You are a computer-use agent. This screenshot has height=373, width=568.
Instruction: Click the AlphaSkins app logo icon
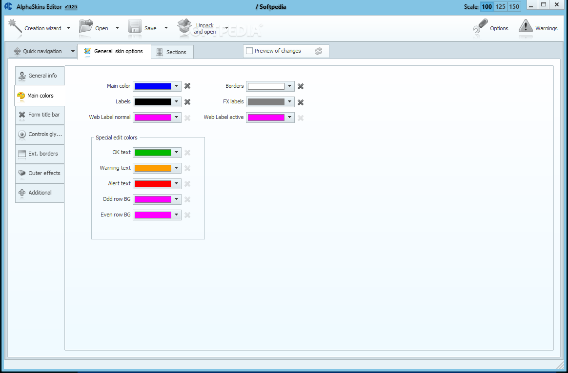tap(8, 6)
